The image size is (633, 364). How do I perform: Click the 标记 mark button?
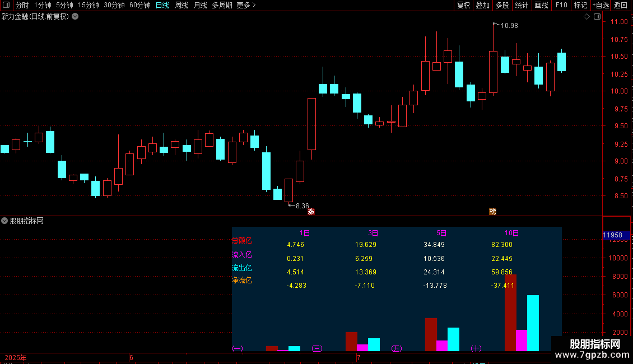[580, 5]
